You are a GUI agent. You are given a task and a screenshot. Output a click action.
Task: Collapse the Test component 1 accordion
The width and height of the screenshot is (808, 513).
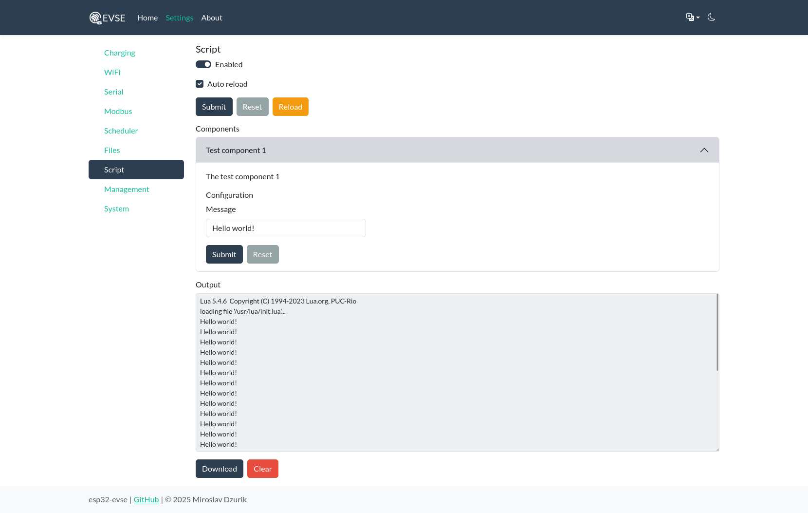pyautogui.click(x=458, y=150)
